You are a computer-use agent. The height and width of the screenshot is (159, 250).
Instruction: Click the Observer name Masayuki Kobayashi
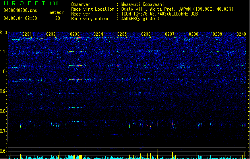pos(143,4)
